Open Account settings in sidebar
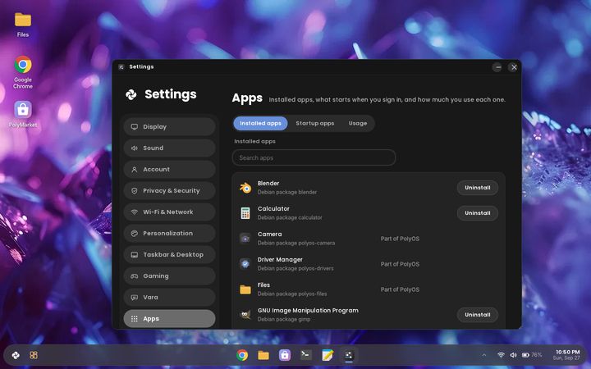591x369 pixels. (170, 170)
